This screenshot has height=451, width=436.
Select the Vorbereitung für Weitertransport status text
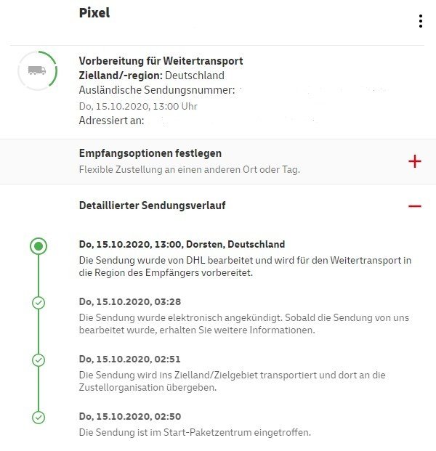(161, 61)
